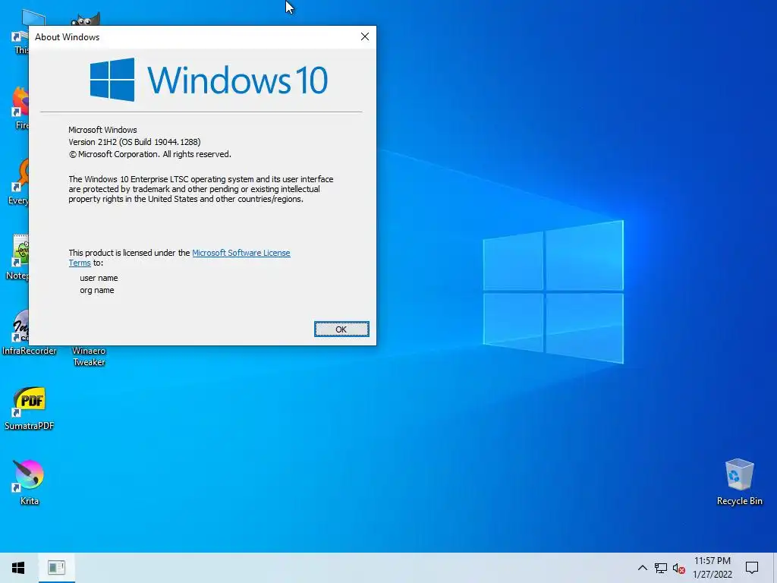This screenshot has height=583, width=777.
Task: Select the Krita desktop shortcut
Action: (x=29, y=482)
